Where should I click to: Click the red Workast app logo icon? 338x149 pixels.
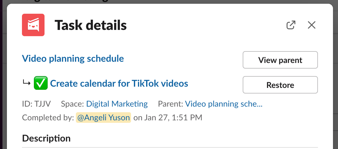33,25
